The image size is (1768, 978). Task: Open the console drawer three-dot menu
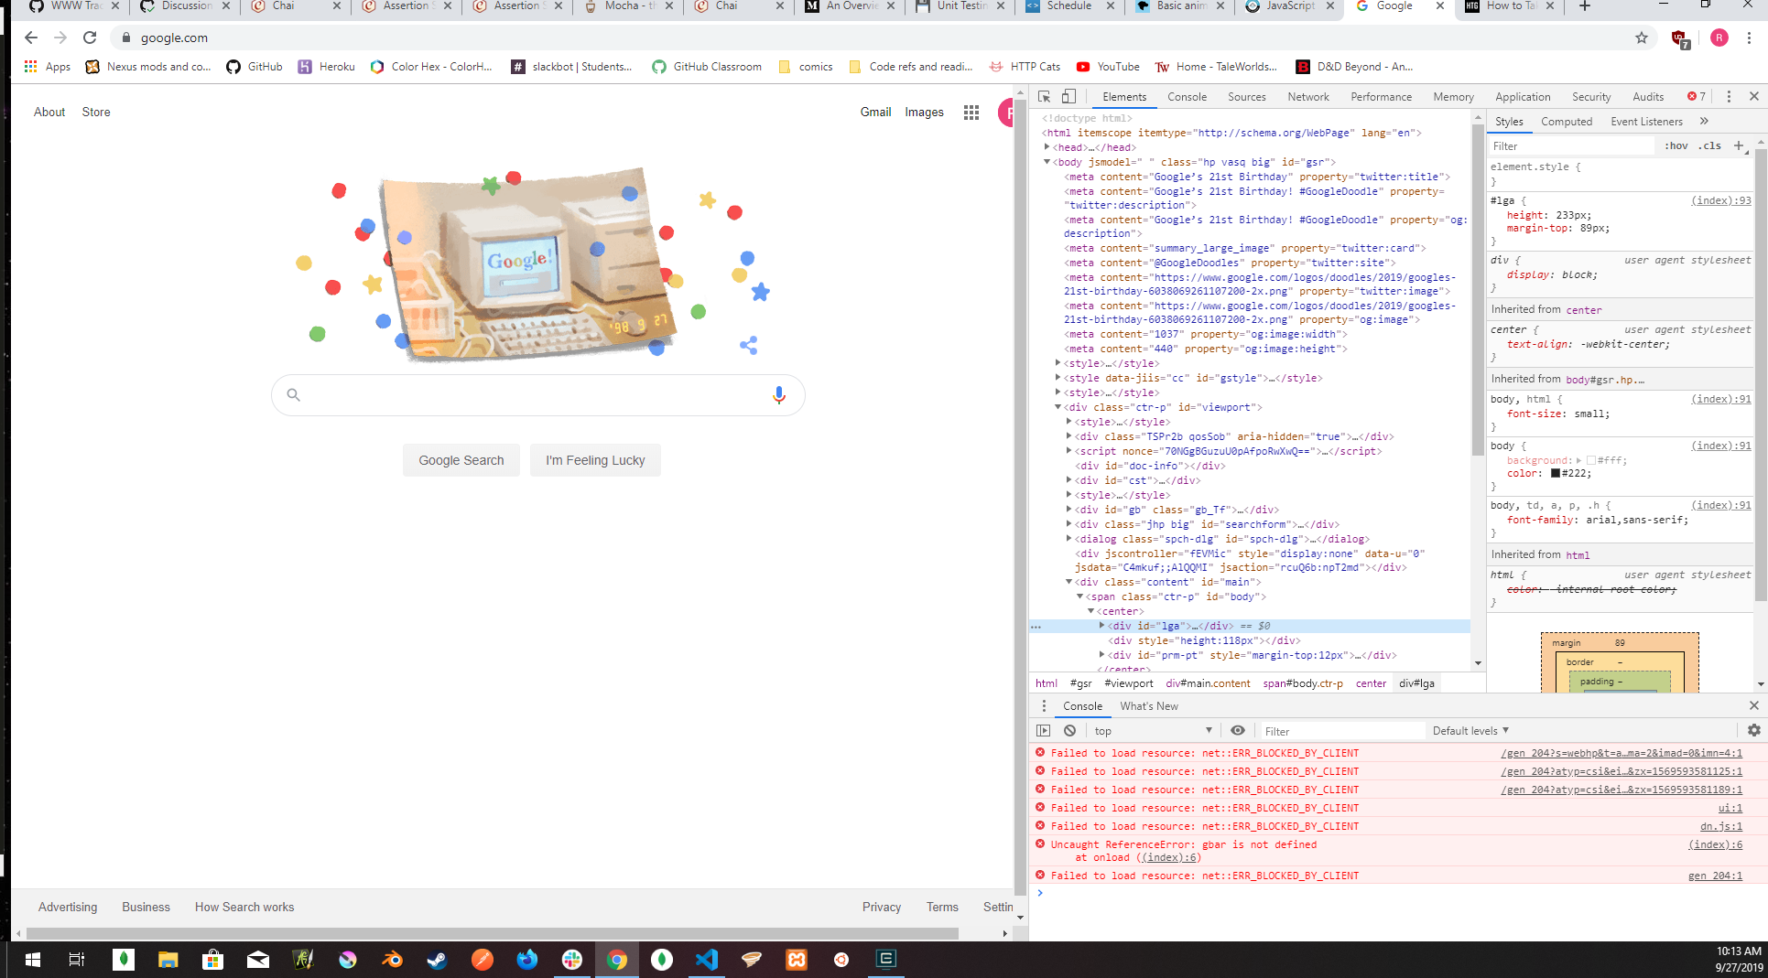click(1044, 706)
